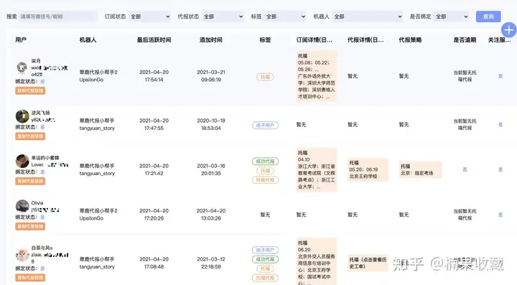Click 绑定状态 是 link for 逆风飞扬

pos(42,127)
